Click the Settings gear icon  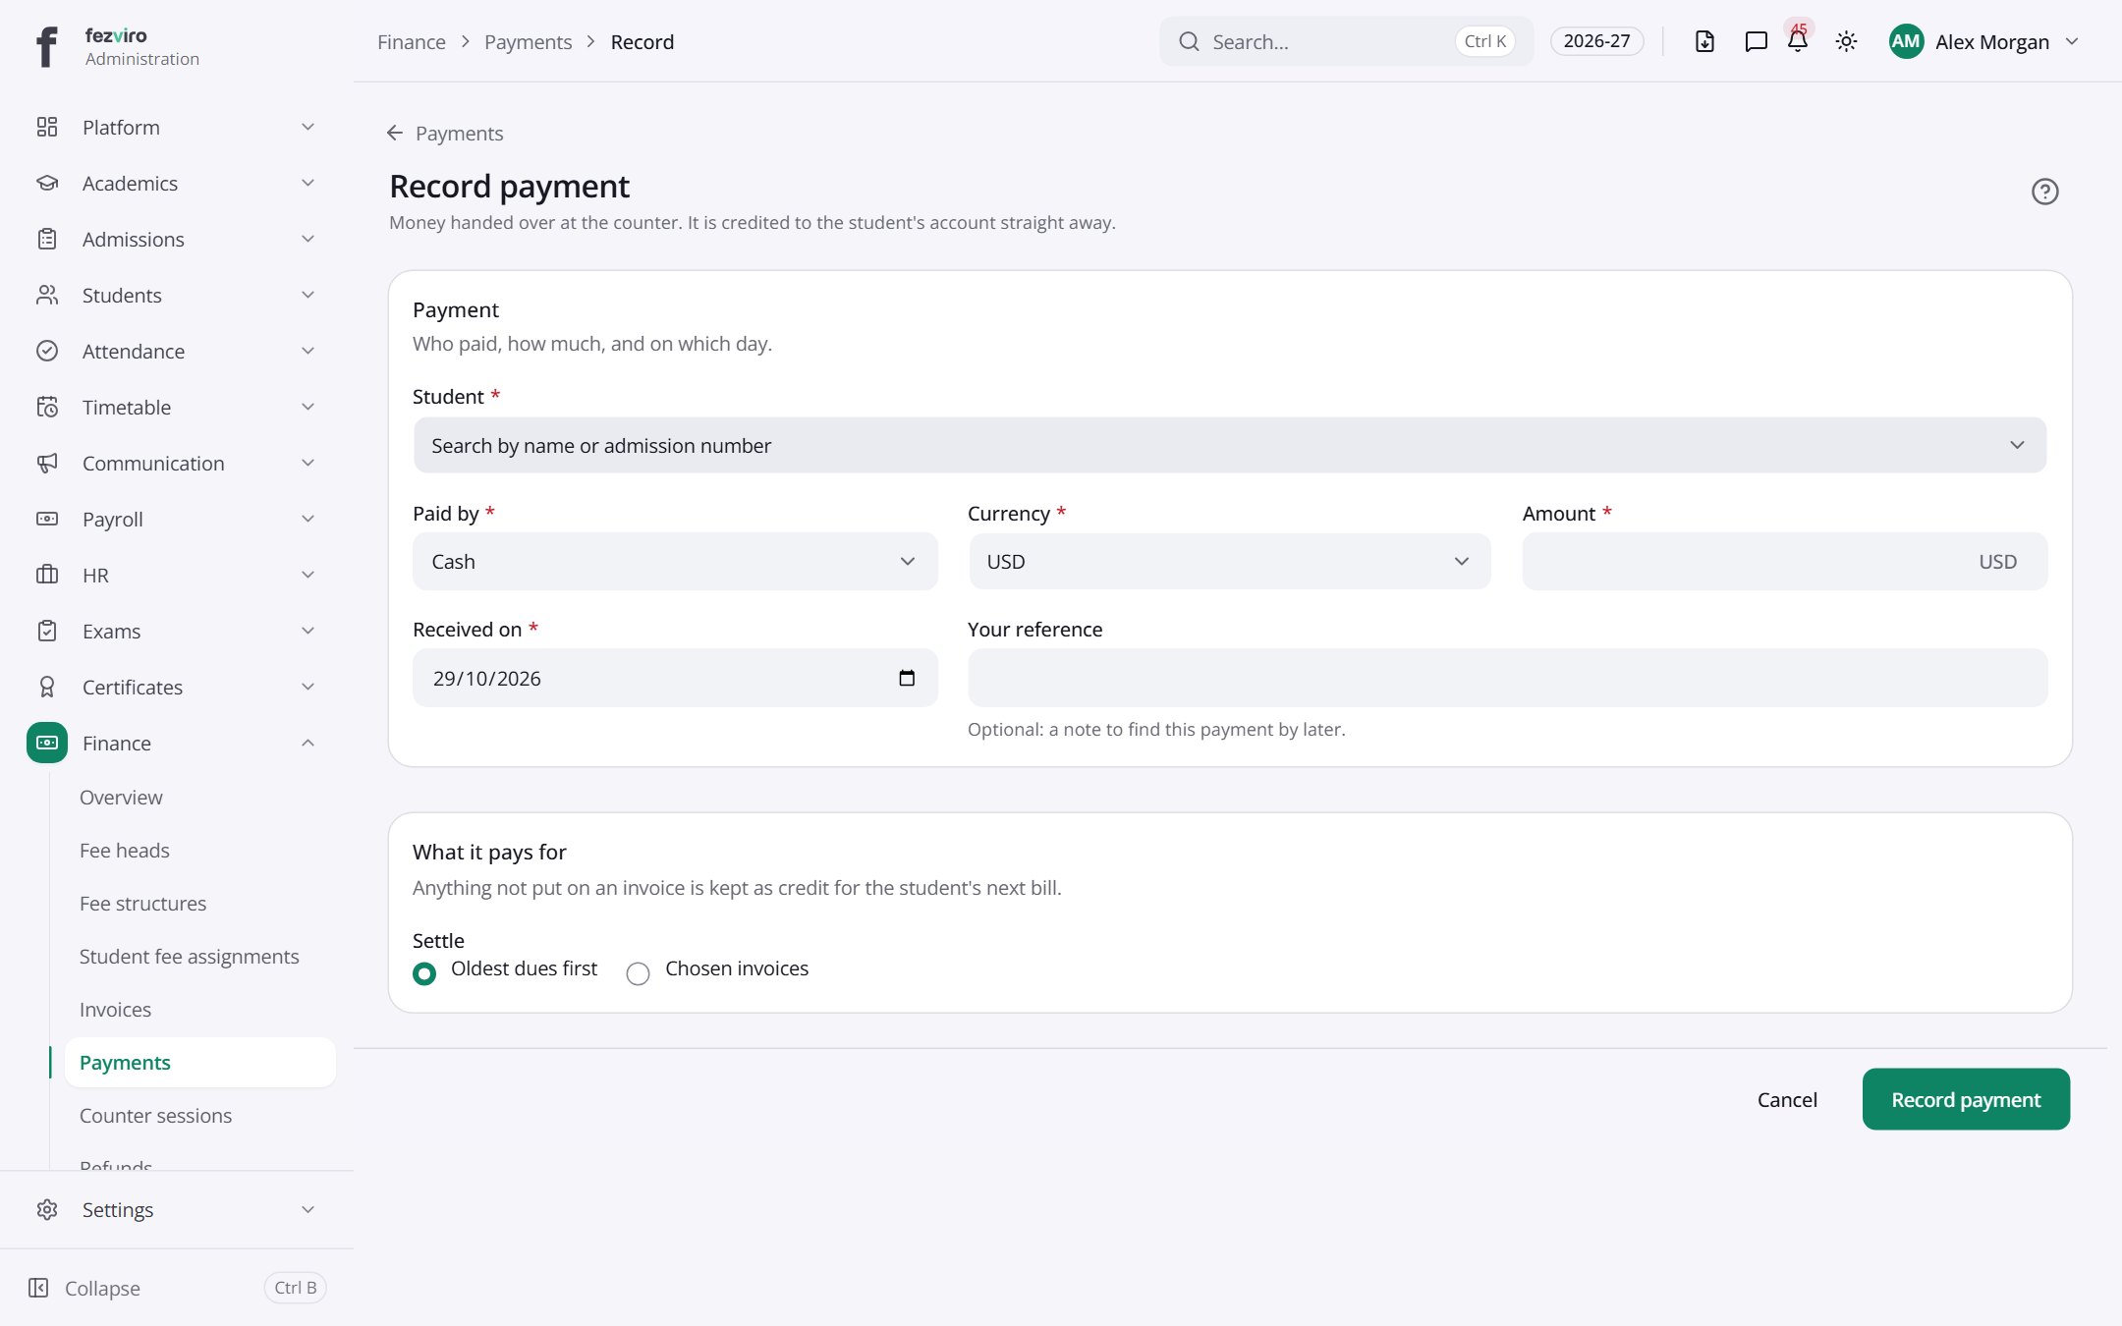(x=47, y=1209)
